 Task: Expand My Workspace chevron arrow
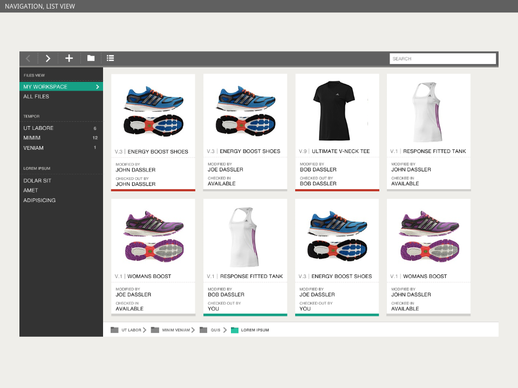click(x=98, y=87)
